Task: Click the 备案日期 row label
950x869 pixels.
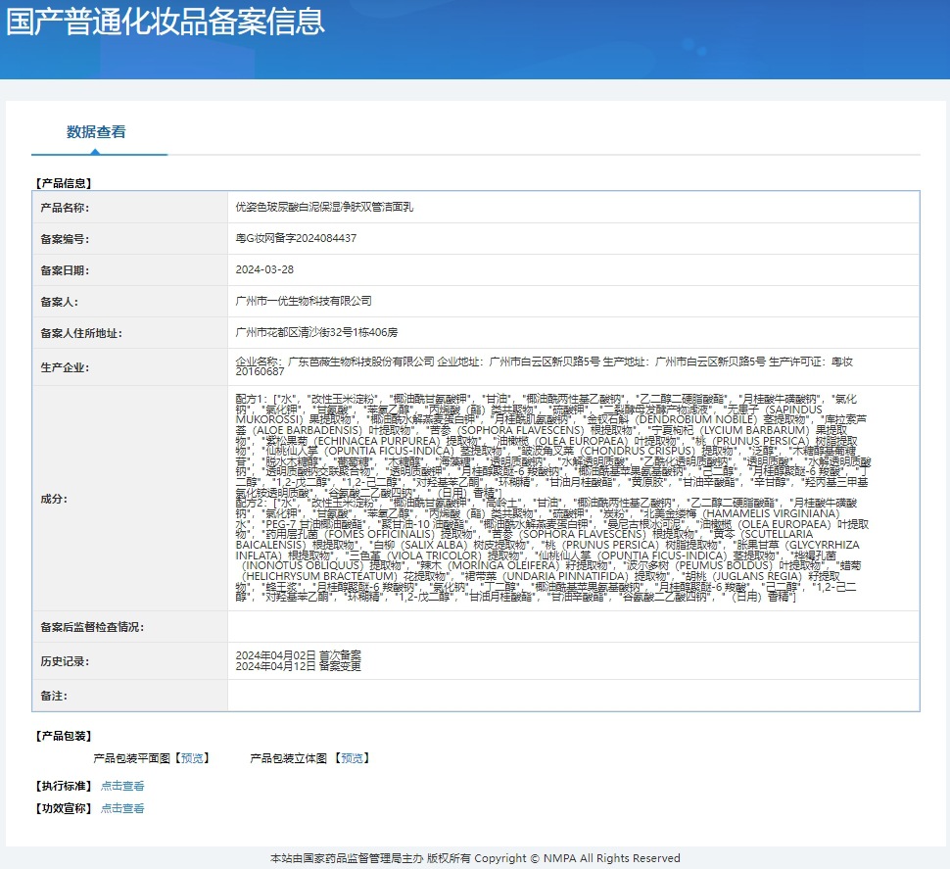Action: tap(65, 270)
